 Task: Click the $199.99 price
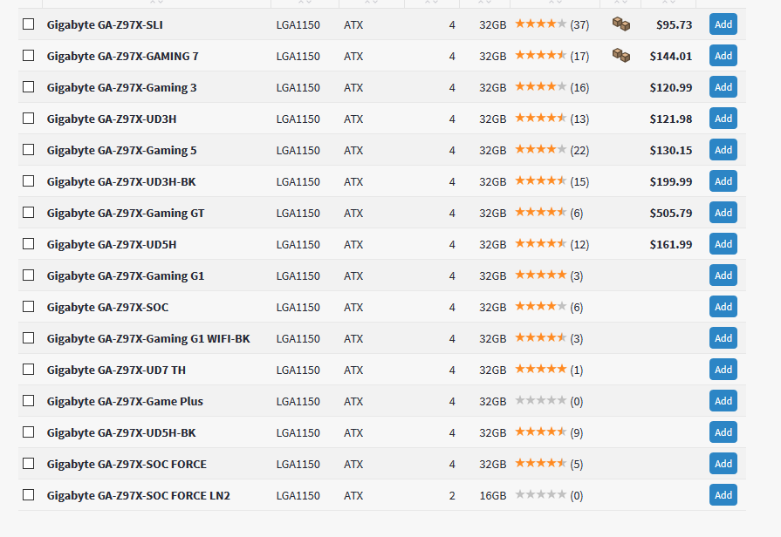click(671, 181)
